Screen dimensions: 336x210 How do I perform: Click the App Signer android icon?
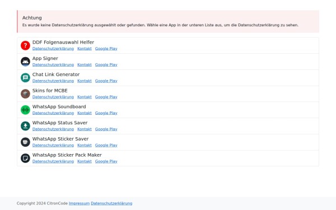click(x=25, y=62)
